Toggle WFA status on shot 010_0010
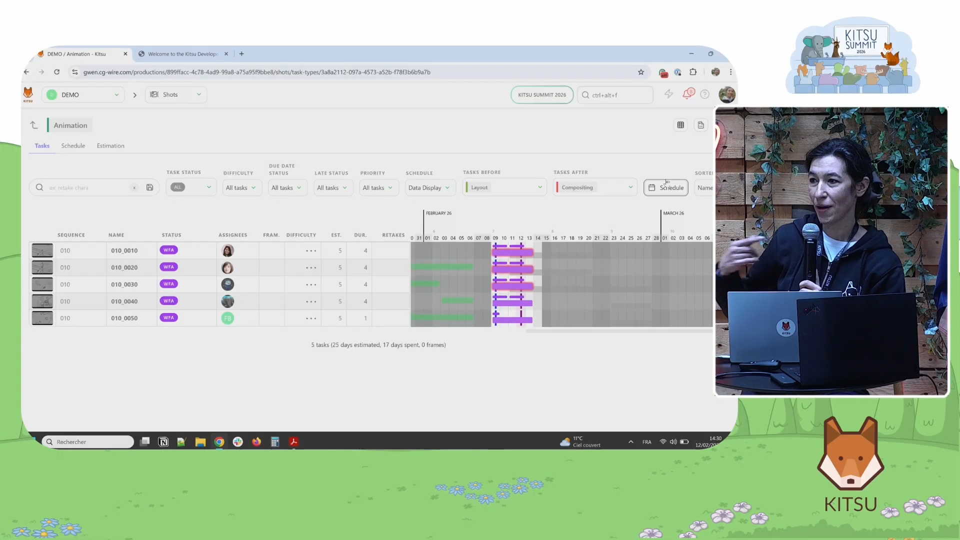Viewport: 960px width, 540px height. pyautogui.click(x=168, y=250)
